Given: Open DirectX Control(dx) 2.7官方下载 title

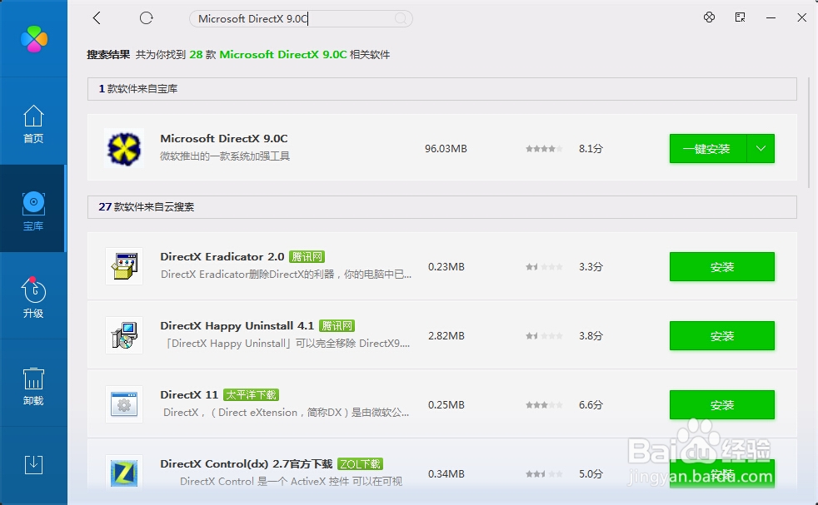Looking at the screenshot, I should [247, 464].
